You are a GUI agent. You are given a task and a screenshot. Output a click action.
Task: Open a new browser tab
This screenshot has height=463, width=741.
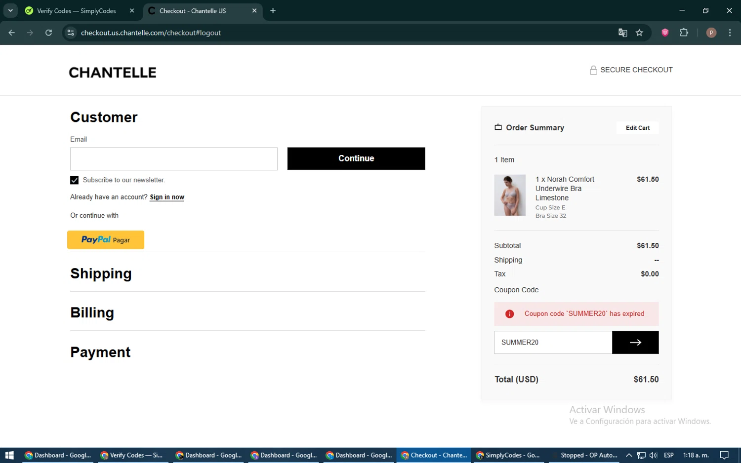273,10
